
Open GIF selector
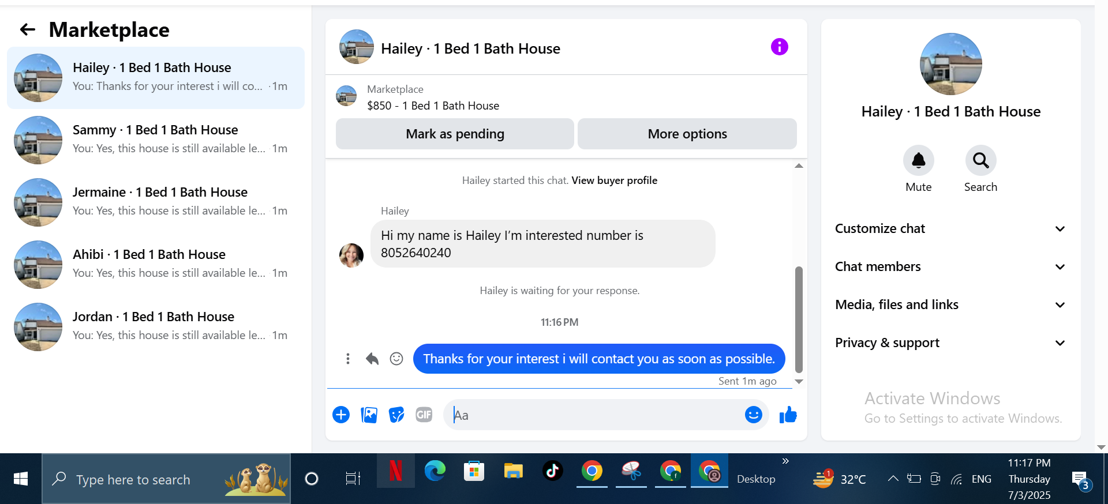(424, 415)
